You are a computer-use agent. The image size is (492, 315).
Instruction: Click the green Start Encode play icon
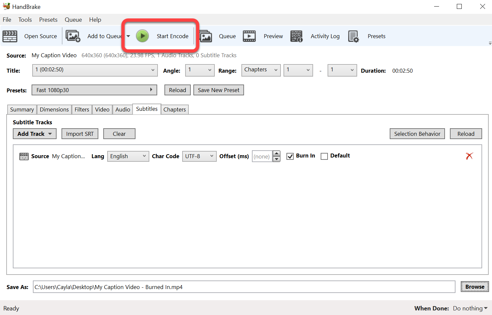click(142, 36)
